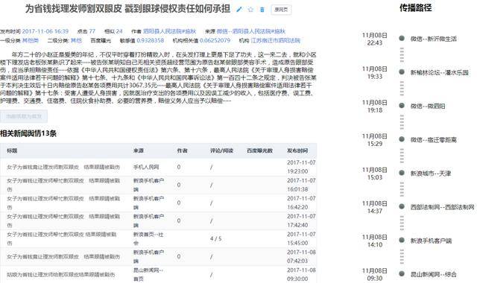Viewport: 477px width, 283px height.
Task: Click the 作者 column header
Action: (x=182, y=150)
